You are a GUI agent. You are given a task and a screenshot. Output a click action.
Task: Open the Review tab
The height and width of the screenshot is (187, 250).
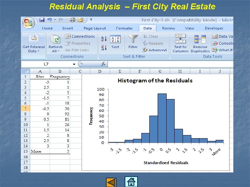(168, 28)
